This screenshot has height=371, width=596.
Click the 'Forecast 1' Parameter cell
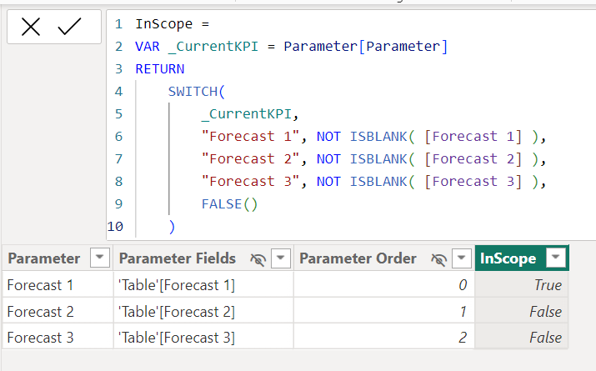pyautogui.click(x=58, y=285)
